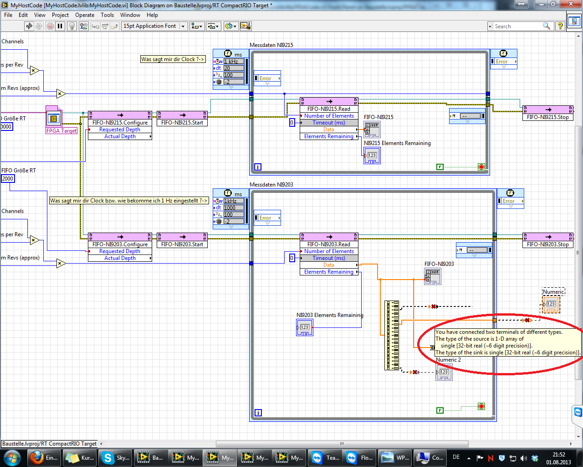Open the Operate menu

click(85, 15)
